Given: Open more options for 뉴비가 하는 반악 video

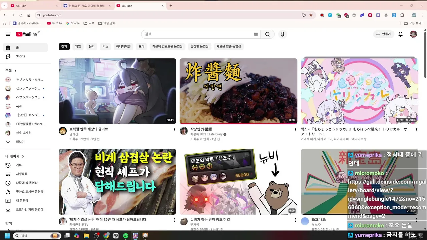Looking at the screenshot, I should pyautogui.click(x=295, y=220).
